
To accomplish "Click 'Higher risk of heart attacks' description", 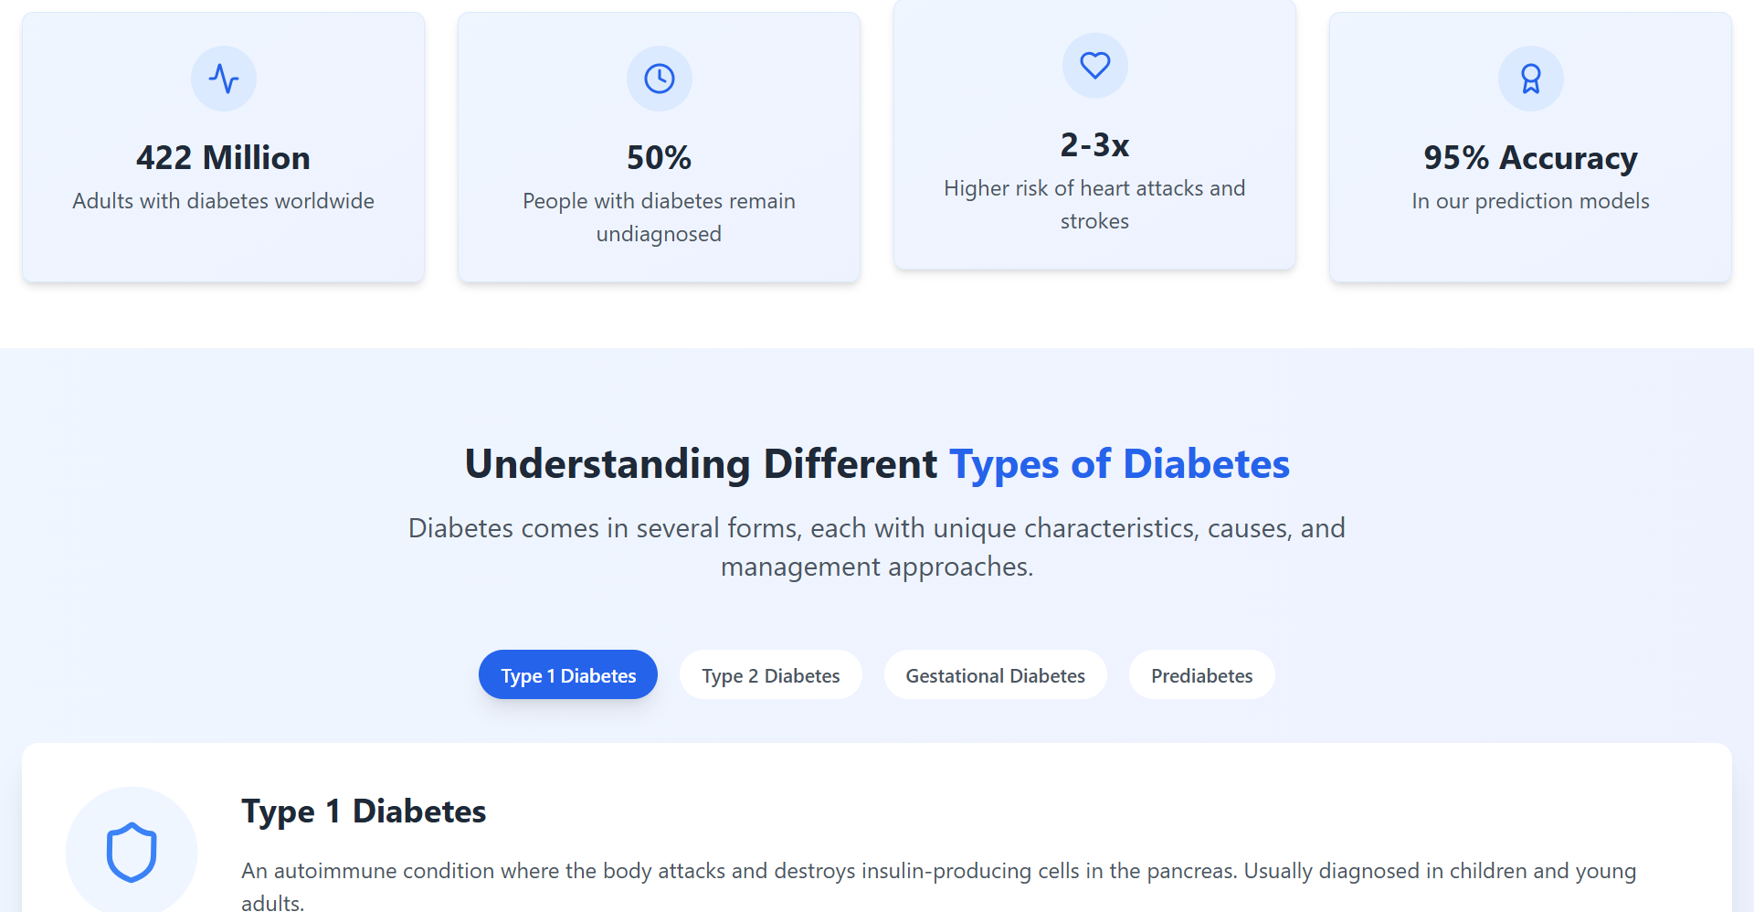I will click(1095, 205).
